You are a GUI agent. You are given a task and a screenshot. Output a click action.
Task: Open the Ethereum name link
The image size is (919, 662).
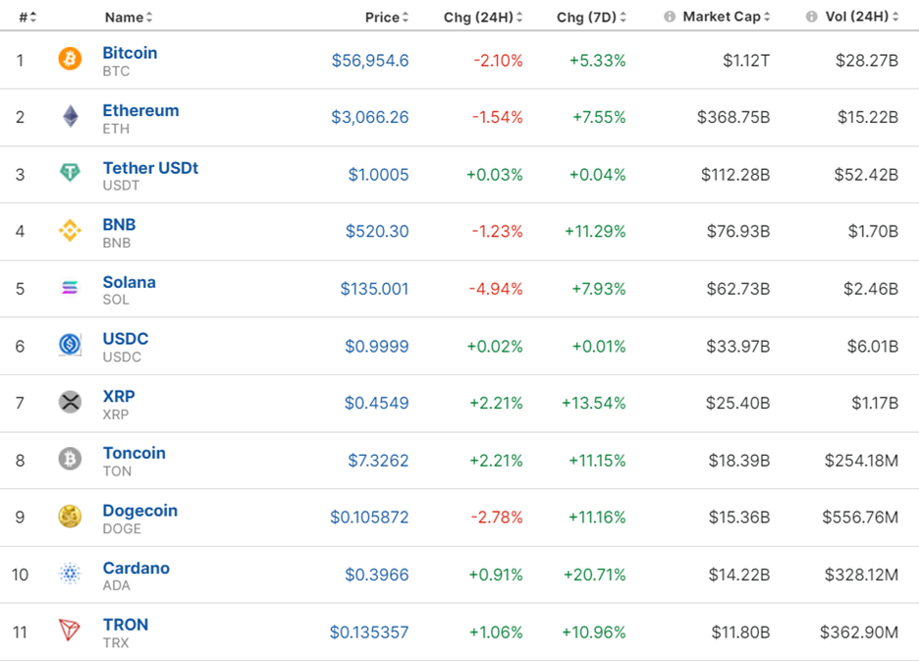(x=140, y=110)
